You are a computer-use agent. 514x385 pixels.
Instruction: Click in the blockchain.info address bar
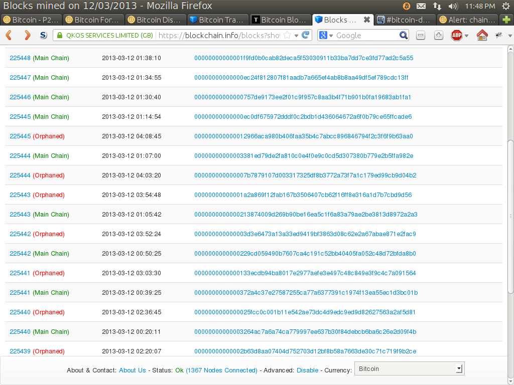(x=219, y=36)
